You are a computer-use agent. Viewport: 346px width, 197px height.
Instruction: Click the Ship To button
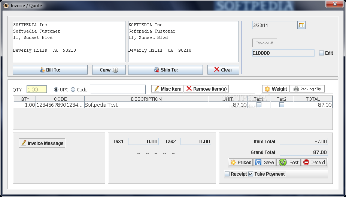click(166, 70)
